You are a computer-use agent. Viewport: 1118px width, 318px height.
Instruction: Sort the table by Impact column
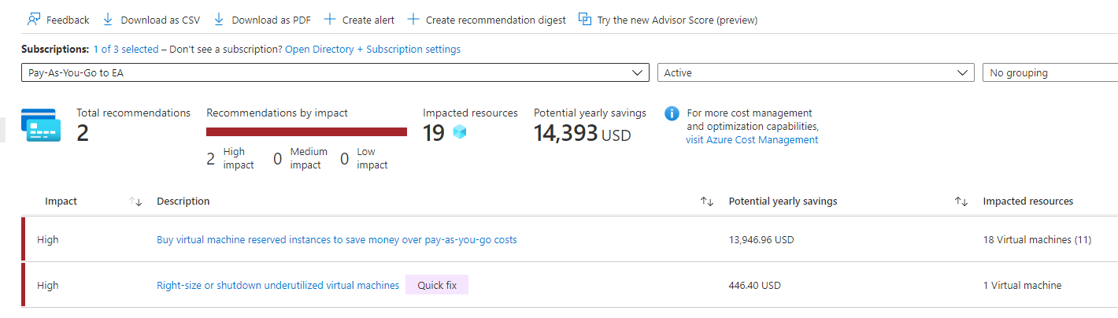click(135, 202)
